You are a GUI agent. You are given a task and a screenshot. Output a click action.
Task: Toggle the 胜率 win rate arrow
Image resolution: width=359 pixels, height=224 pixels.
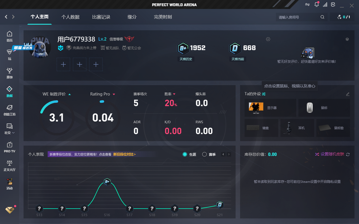[174, 94]
